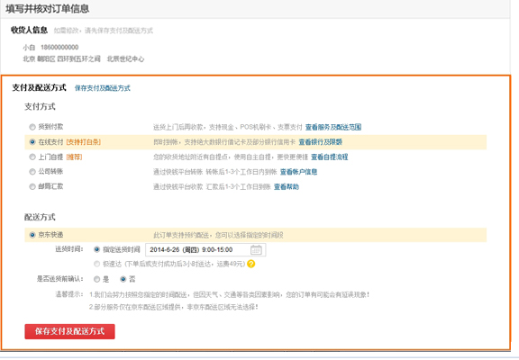519x360 pixels.
Task: Click the 收货人信息 heading
Action: (29, 30)
